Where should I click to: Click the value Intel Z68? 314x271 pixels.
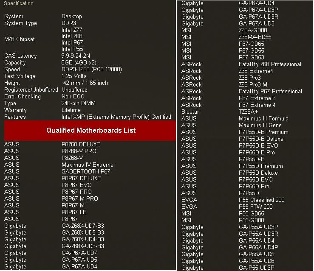[72, 36]
